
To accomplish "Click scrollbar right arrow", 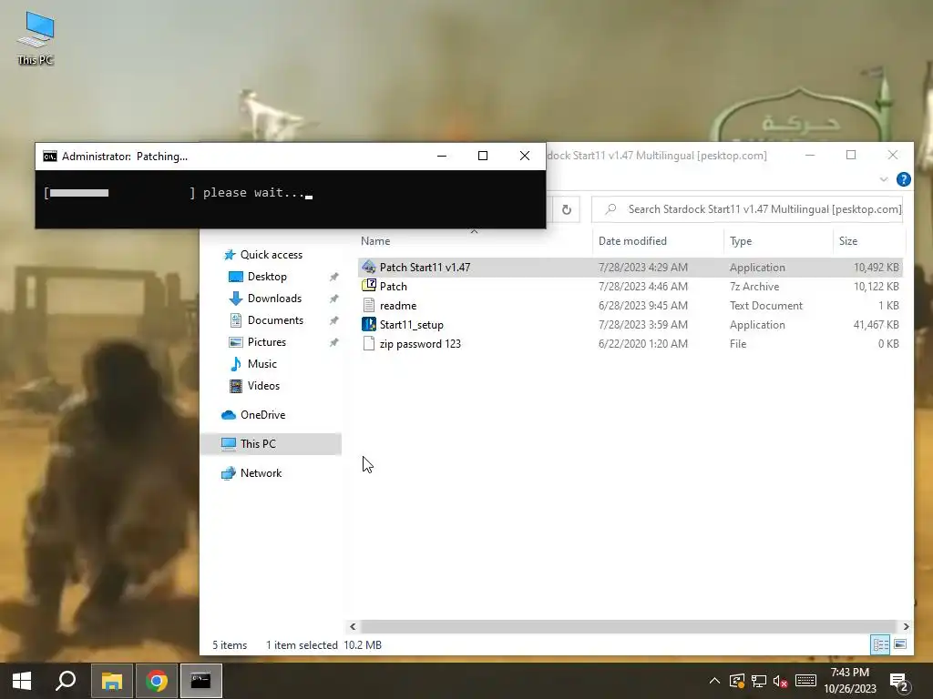I will (x=906, y=626).
